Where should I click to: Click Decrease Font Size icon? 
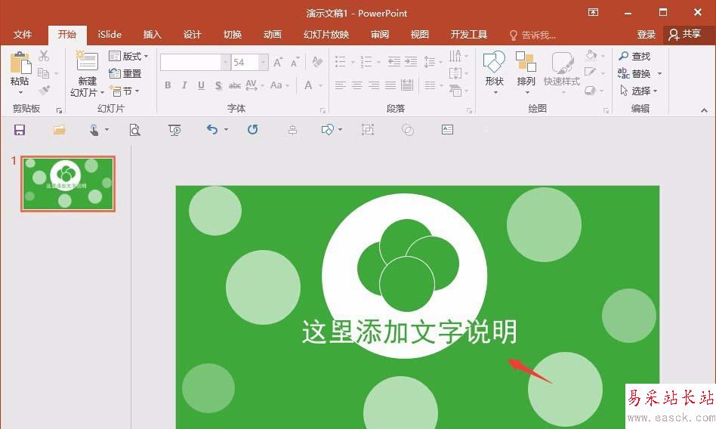coord(295,62)
